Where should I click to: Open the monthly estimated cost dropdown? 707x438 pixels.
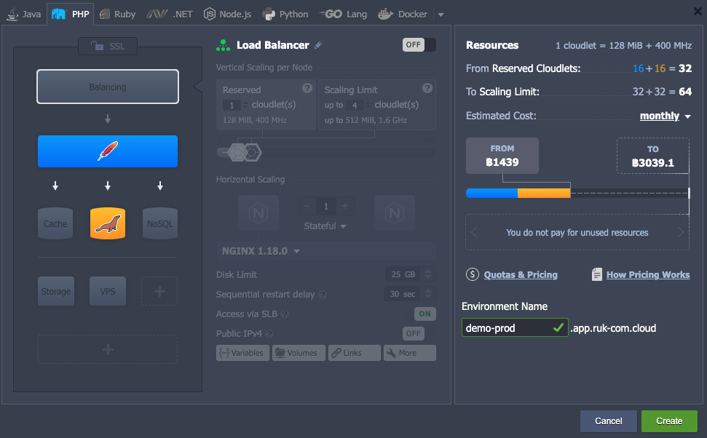665,116
